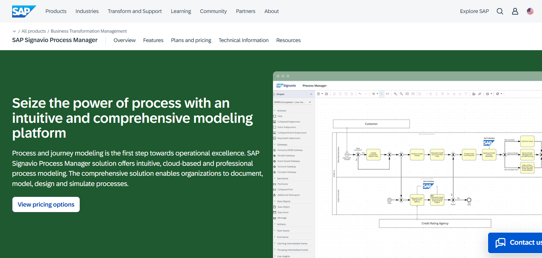The height and width of the screenshot is (258, 542).
Task: Click the 'Seize the power of process' heading
Action: click(x=133, y=118)
